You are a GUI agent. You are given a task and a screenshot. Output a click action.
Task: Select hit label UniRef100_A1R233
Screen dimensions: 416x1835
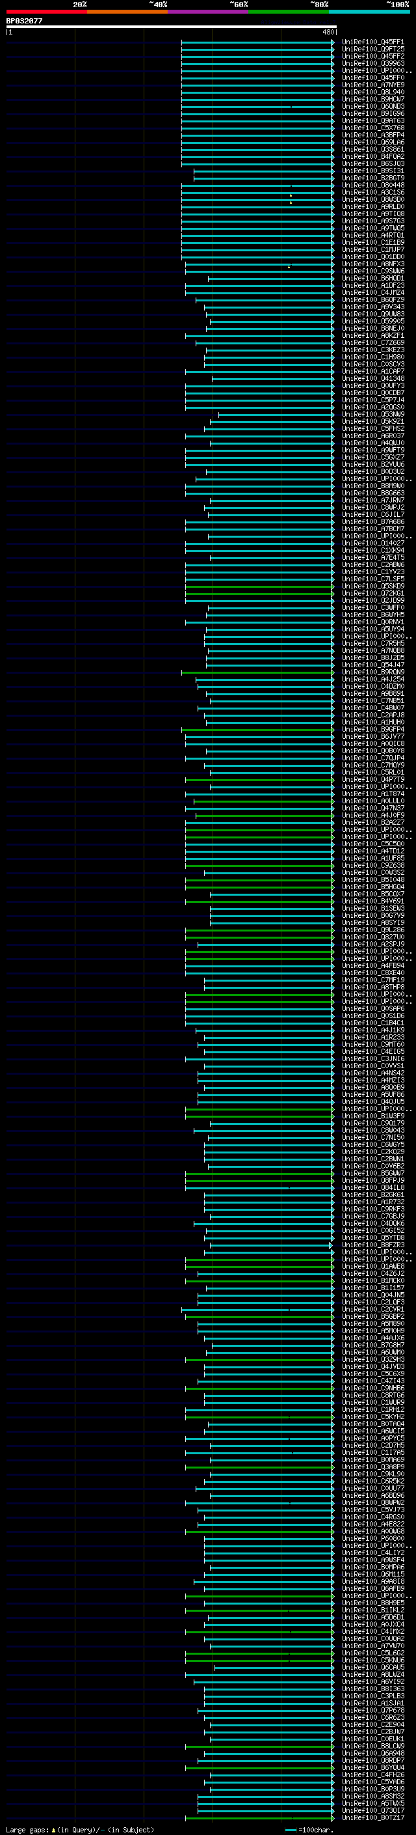[x=372, y=1037]
